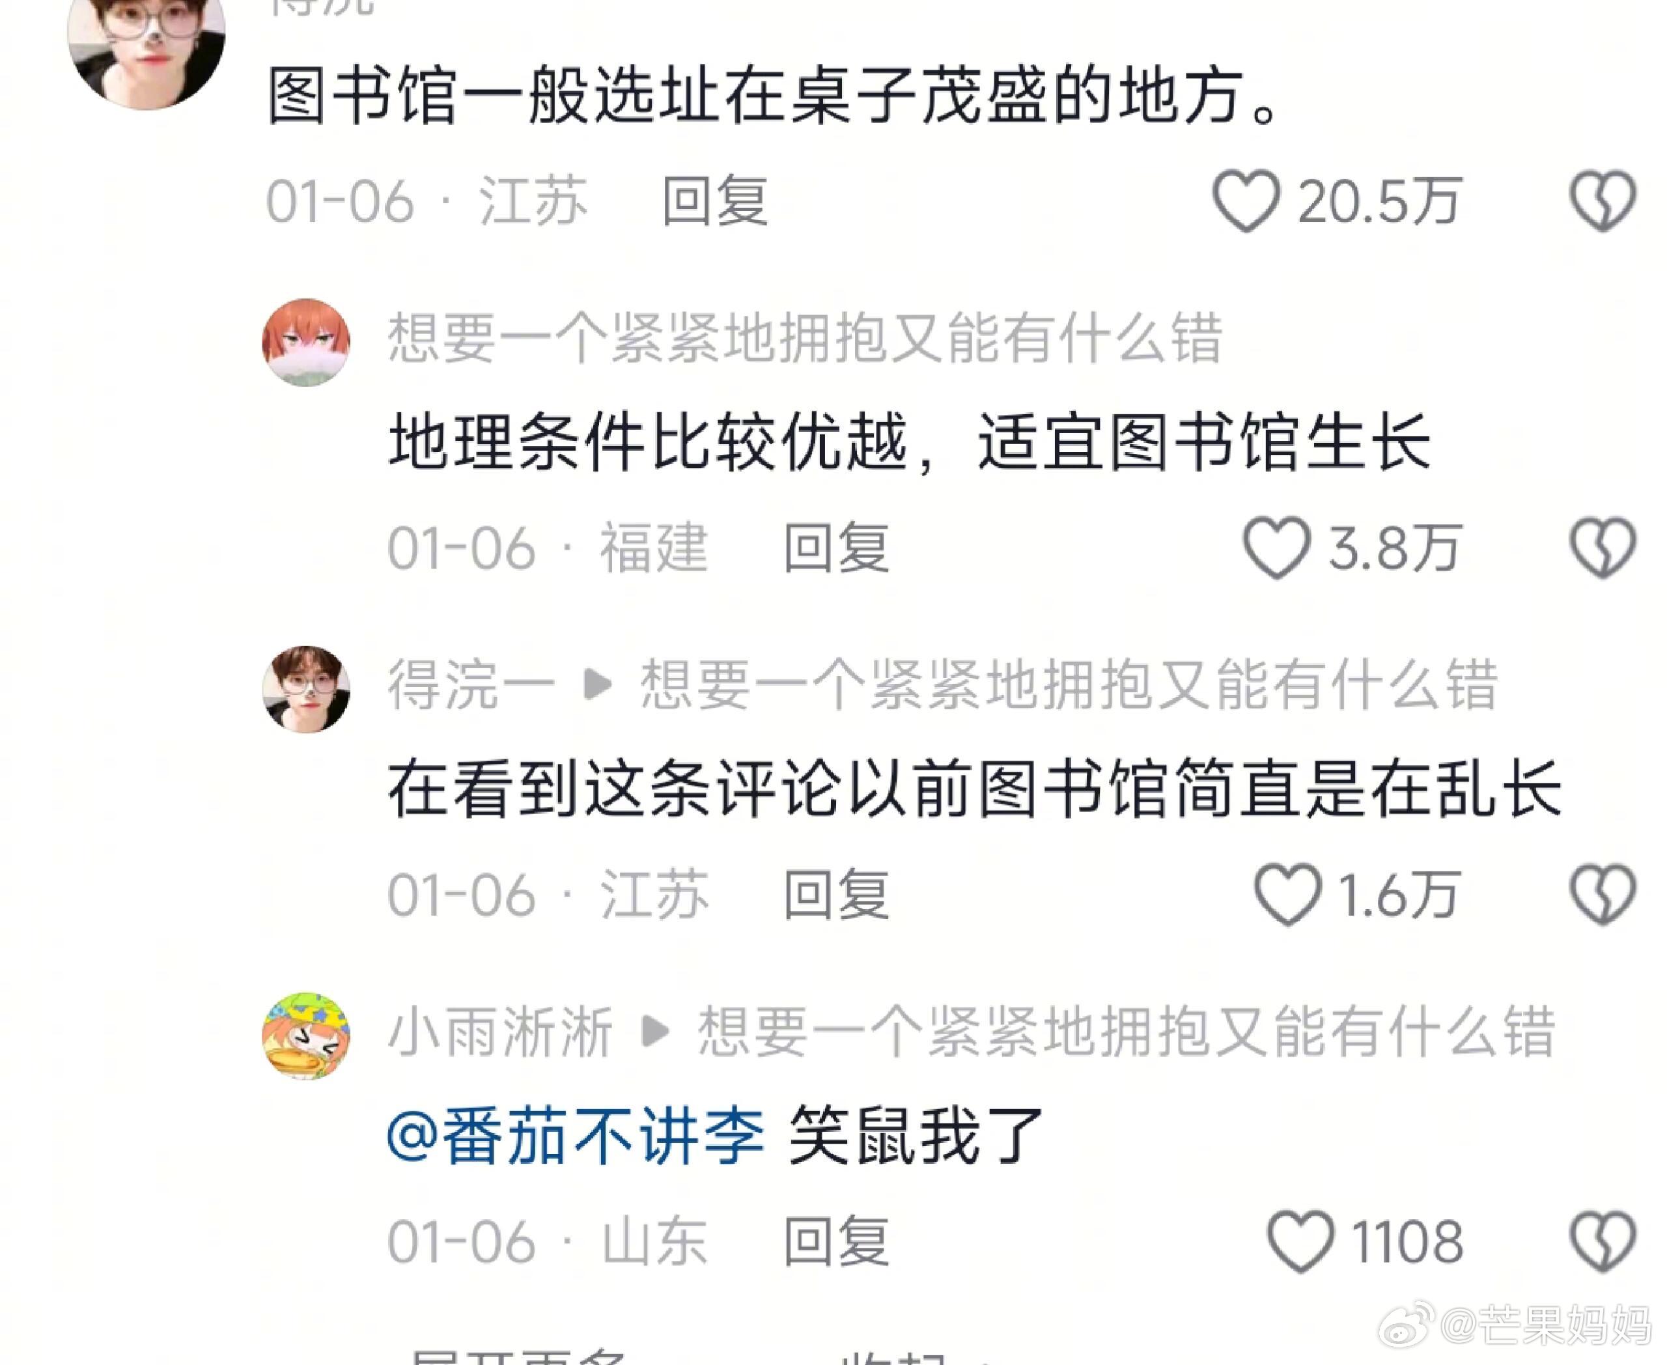
Task: Tap the heart on the 1.6万 comment
Action: [x=1287, y=895]
